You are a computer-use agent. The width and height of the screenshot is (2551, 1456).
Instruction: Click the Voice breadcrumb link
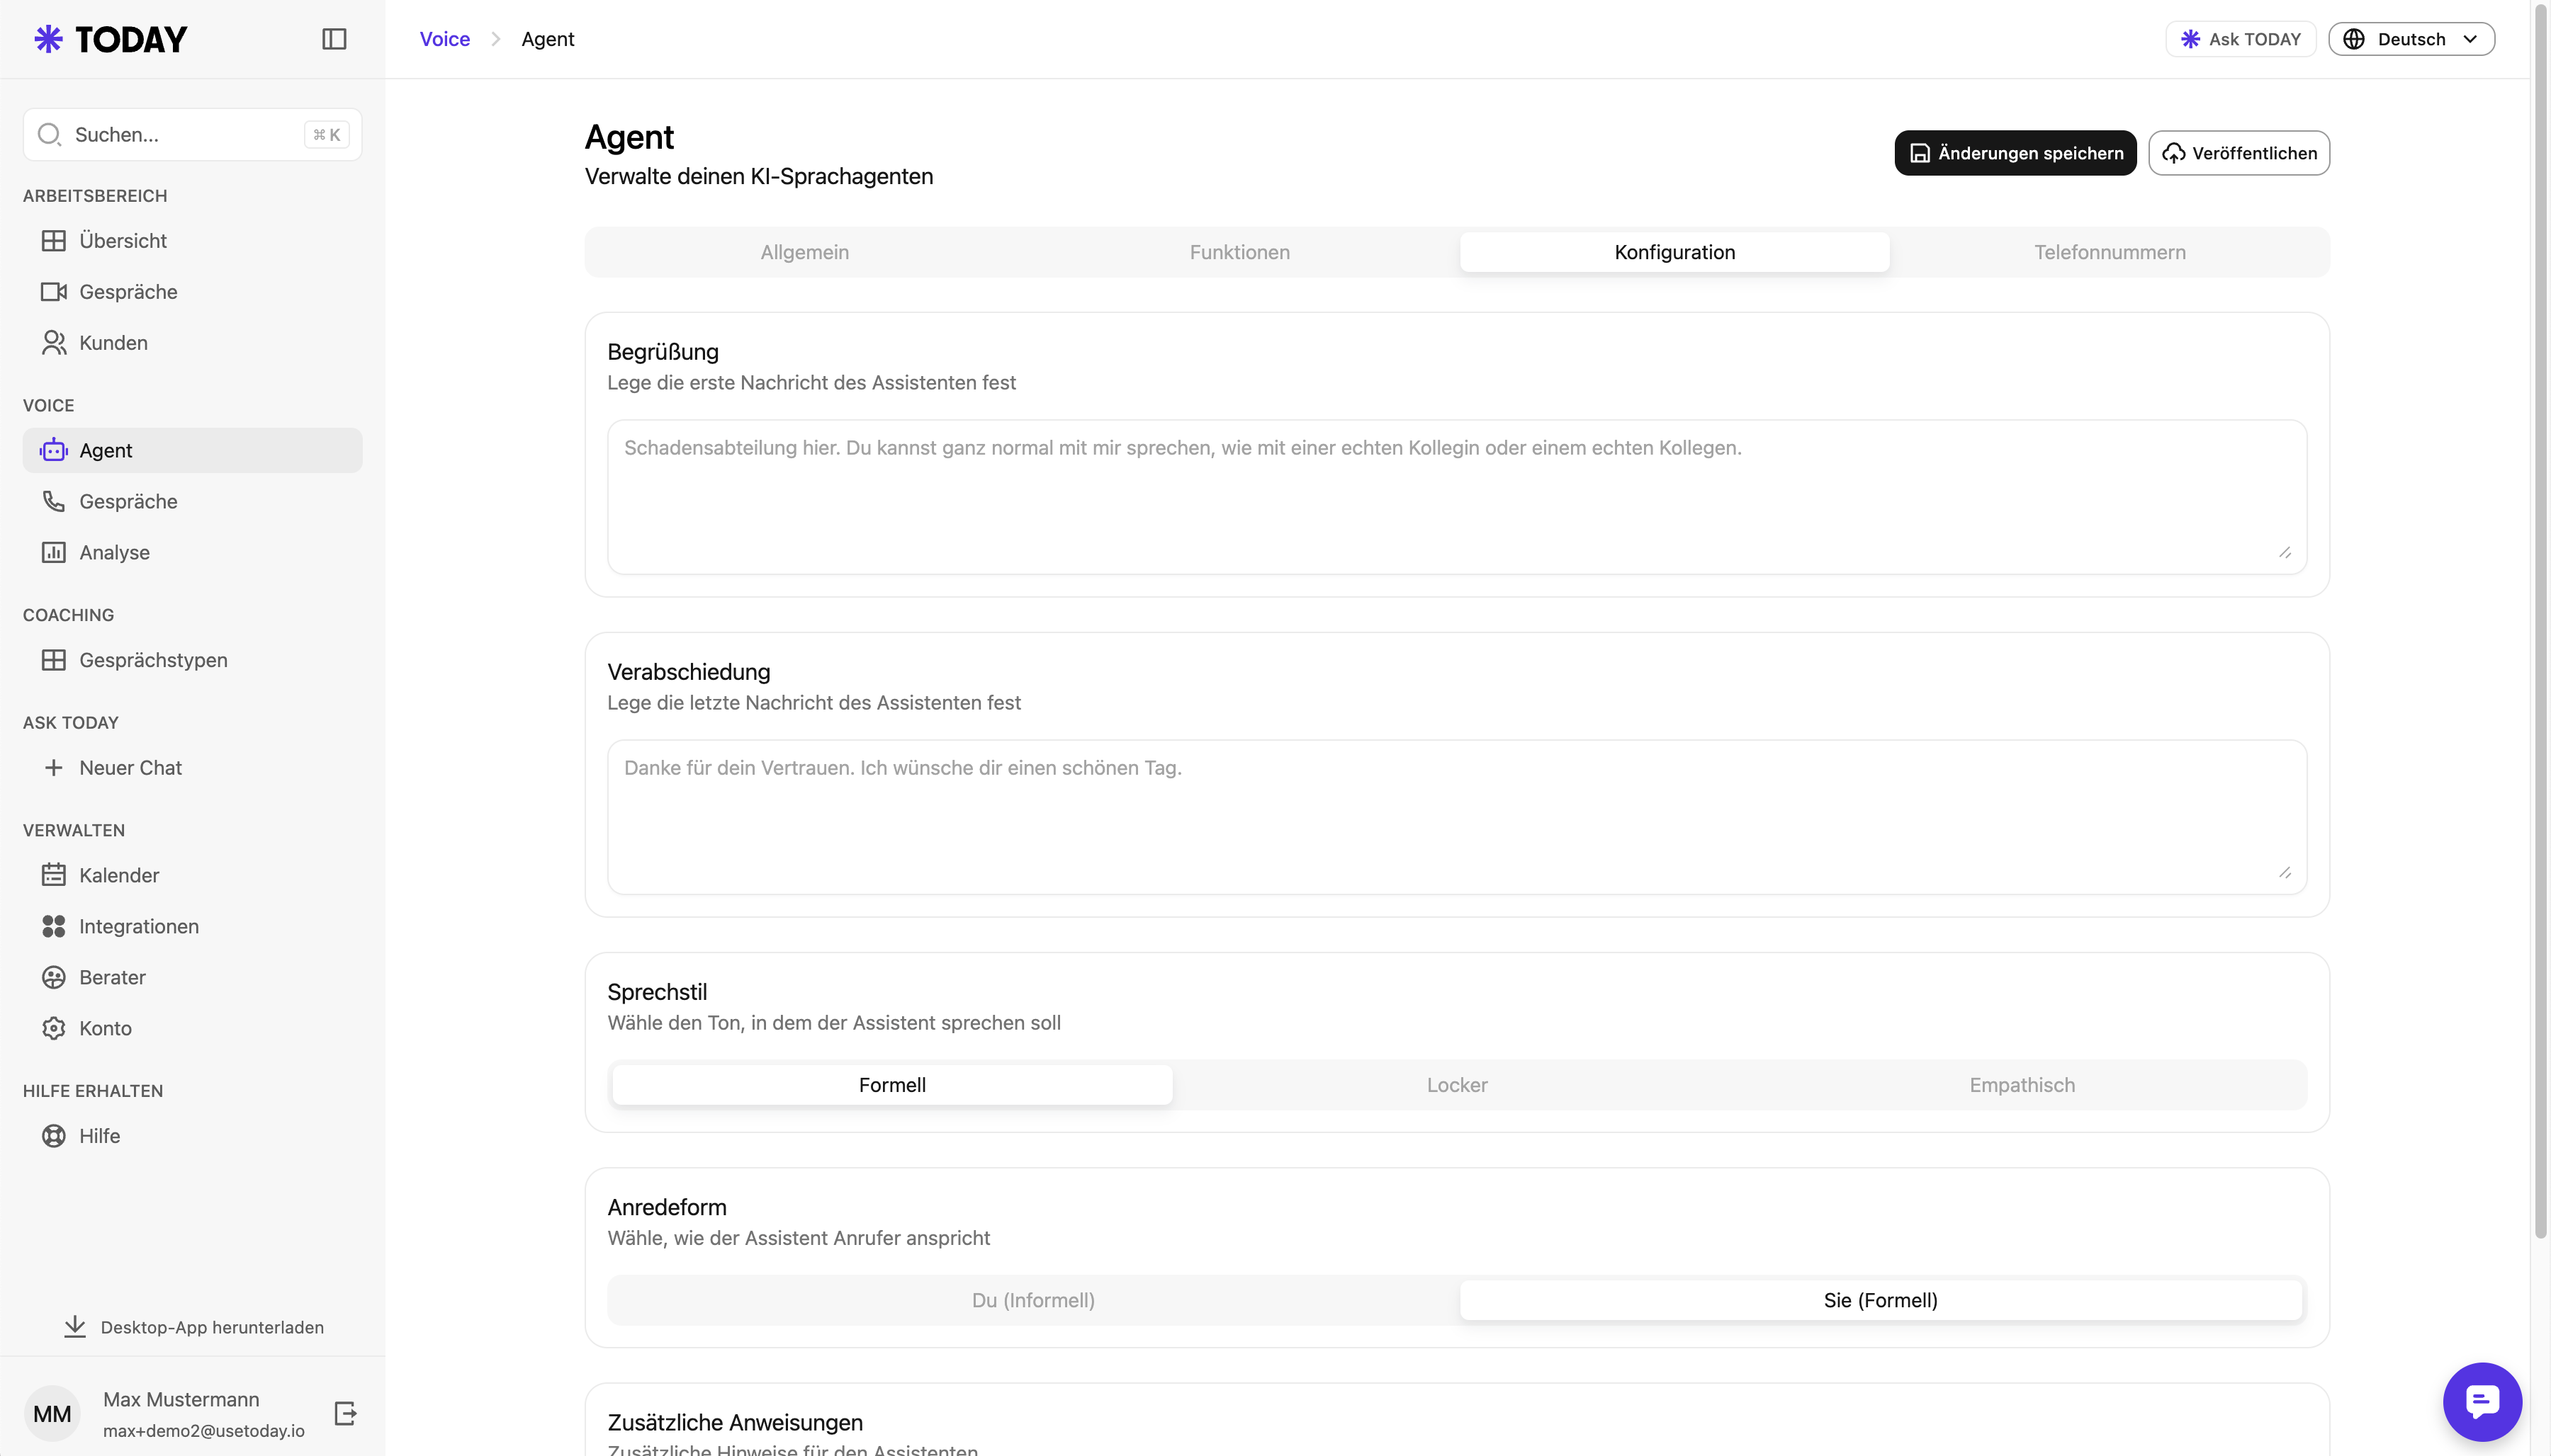pyautogui.click(x=444, y=39)
